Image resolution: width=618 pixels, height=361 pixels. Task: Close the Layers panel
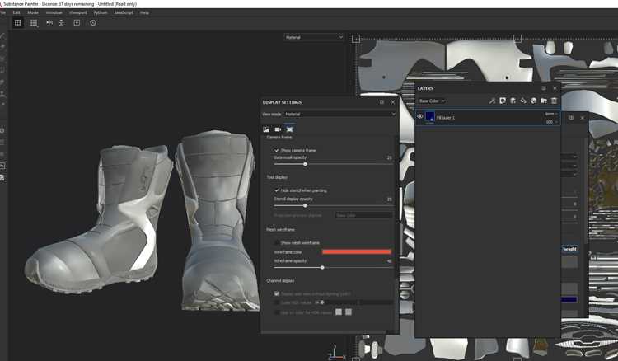[x=555, y=88]
